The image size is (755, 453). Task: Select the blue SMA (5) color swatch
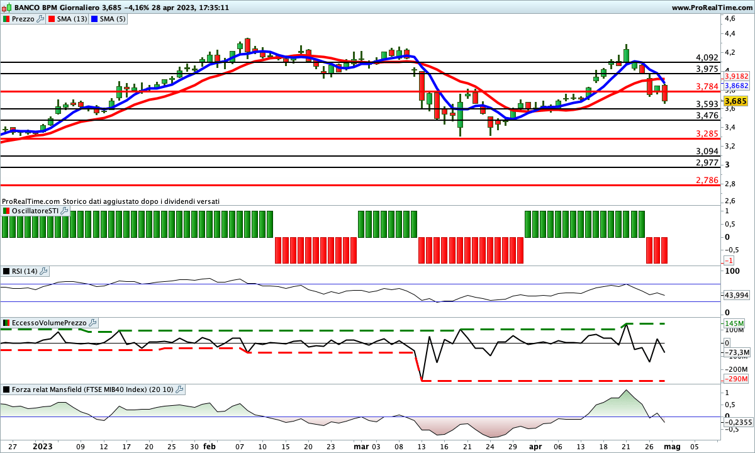click(x=95, y=19)
